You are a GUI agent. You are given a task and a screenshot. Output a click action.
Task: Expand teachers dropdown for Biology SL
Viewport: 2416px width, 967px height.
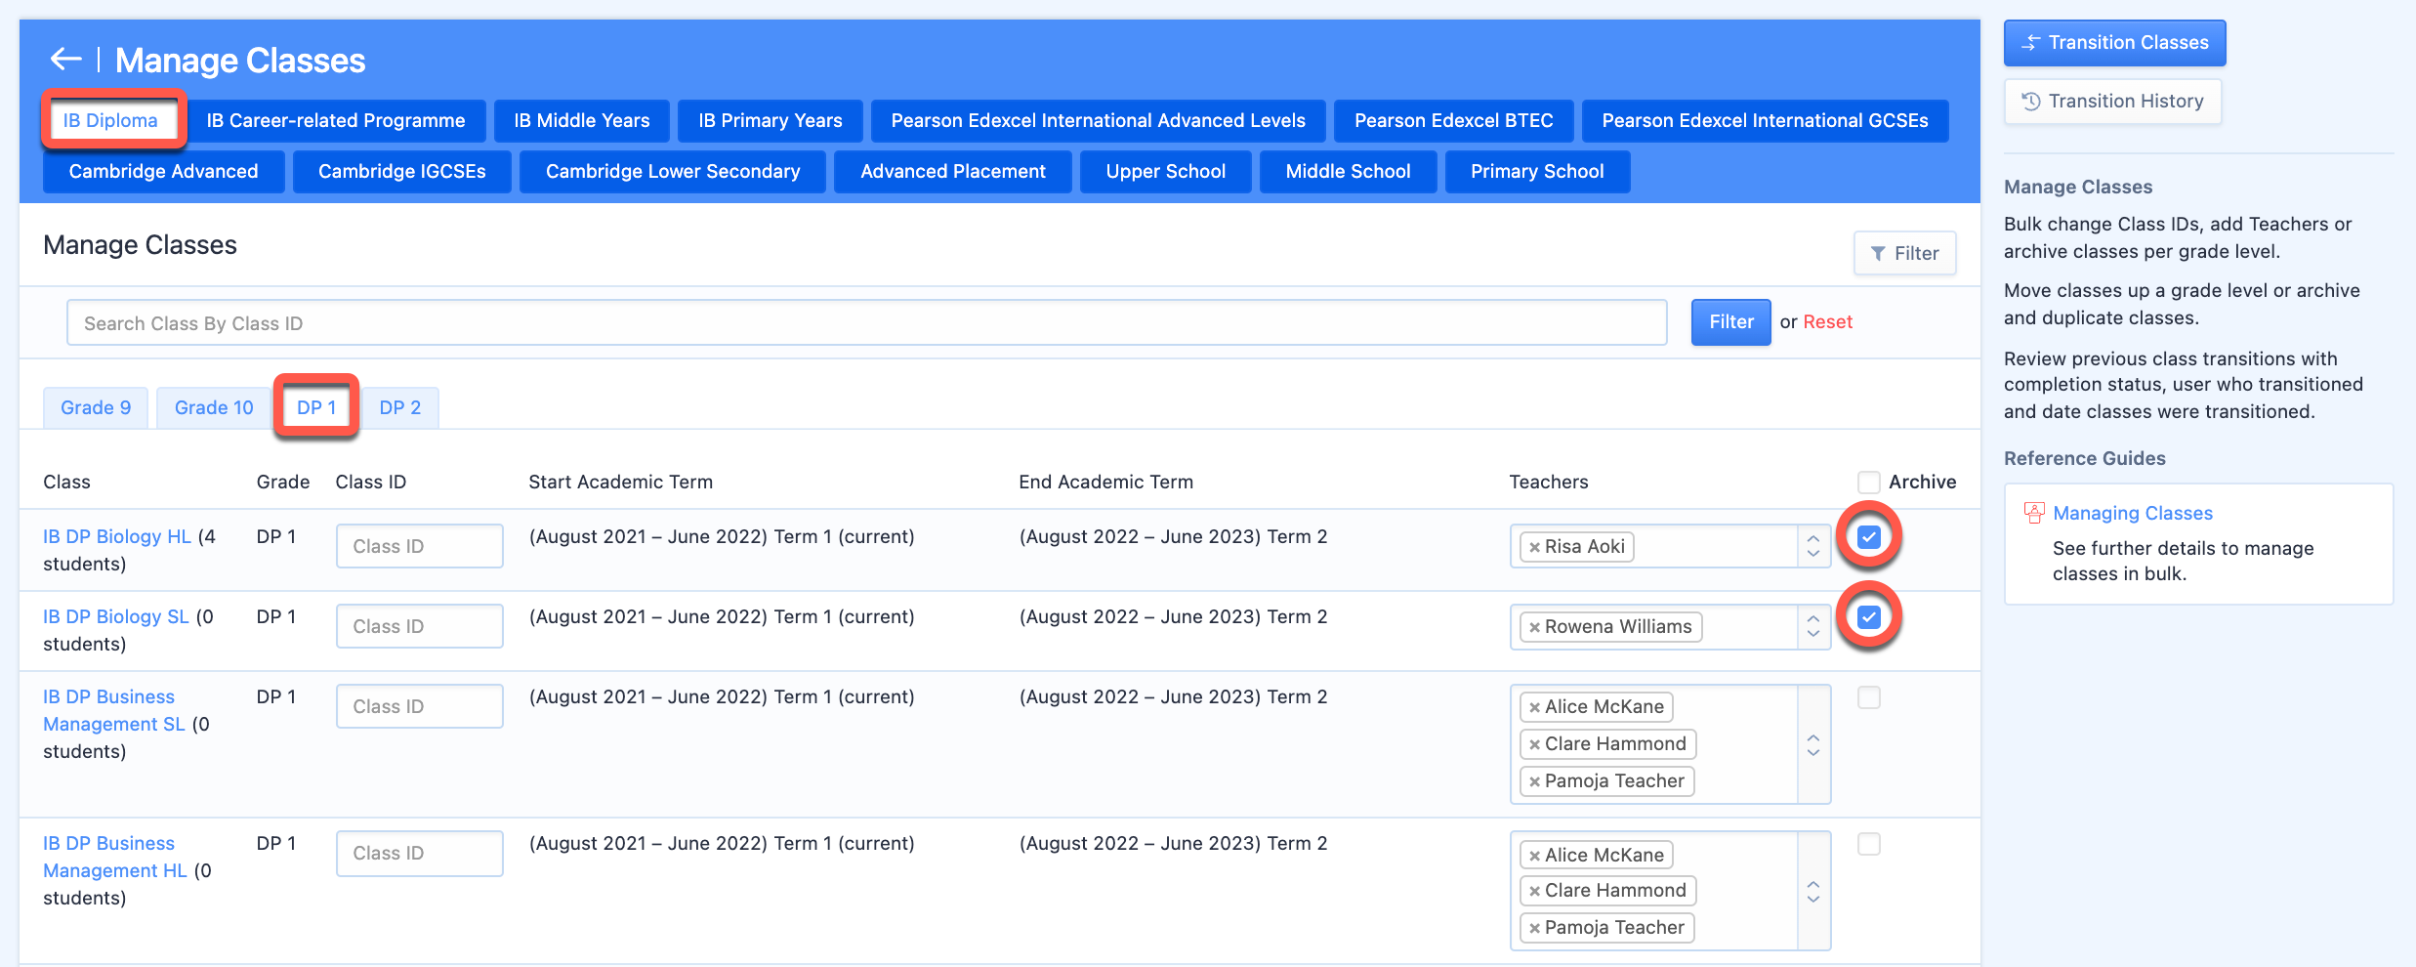[1813, 626]
